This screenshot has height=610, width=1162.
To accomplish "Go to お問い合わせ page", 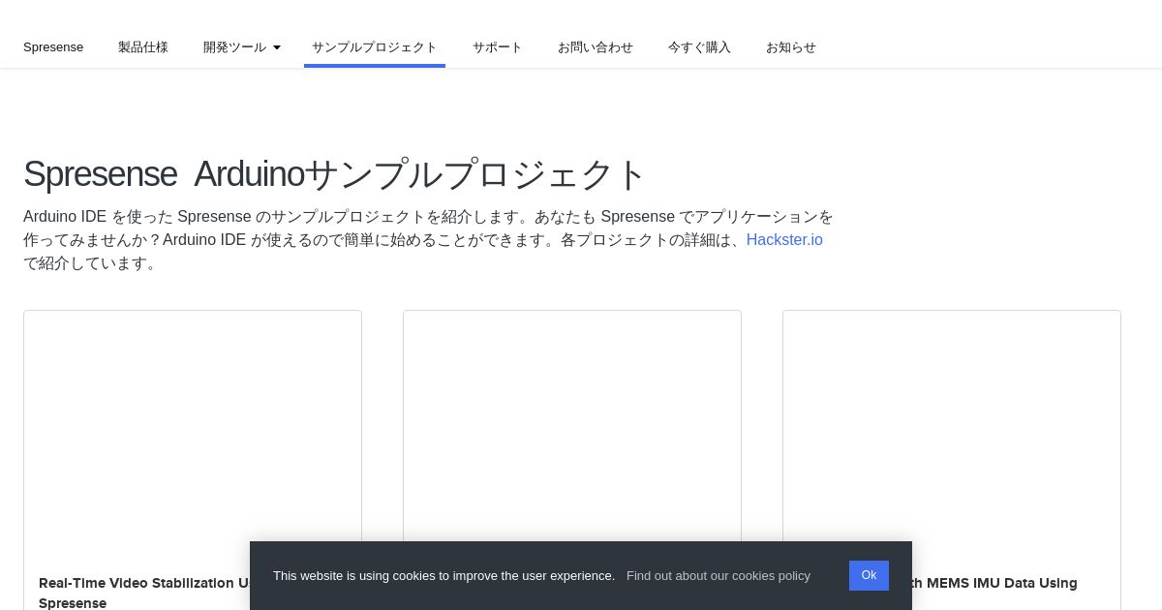I will [596, 46].
